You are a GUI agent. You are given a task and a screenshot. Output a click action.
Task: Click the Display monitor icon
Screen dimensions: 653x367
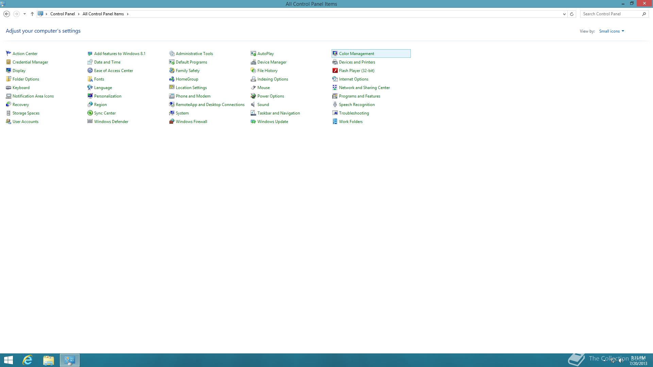tap(9, 70)
